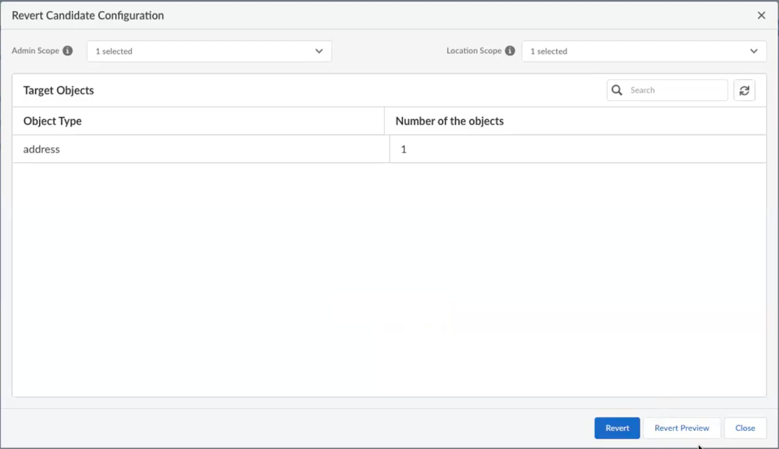Refresh the Target Objects list
Viewport: 779px width, 449px height.
pos(744,90)
